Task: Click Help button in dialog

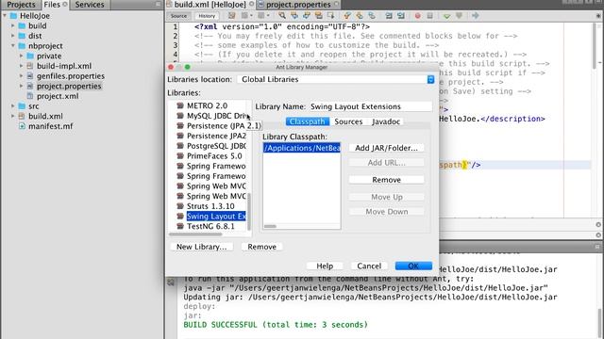Action: 325,266
